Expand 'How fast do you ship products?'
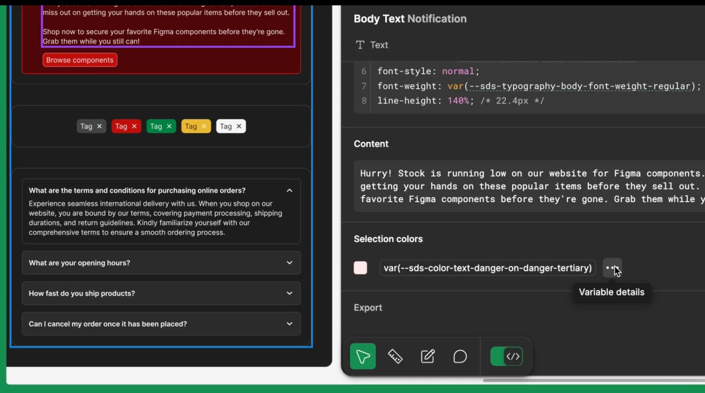This screenshot has width=705, height=393. (x=161, y=293)
